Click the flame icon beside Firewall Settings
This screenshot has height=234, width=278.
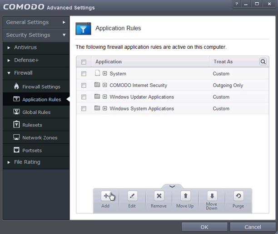(16, 86)
